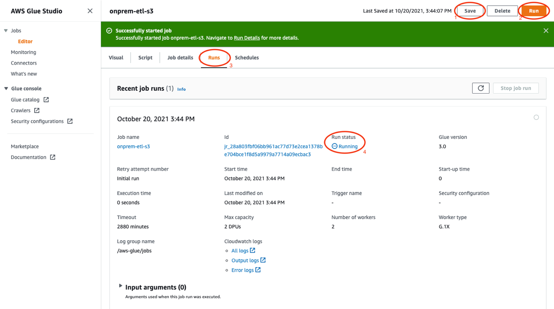The width and height of the screenshot is (554, 309).
Task: Click the Stop job run button
Action: [516, 88]
